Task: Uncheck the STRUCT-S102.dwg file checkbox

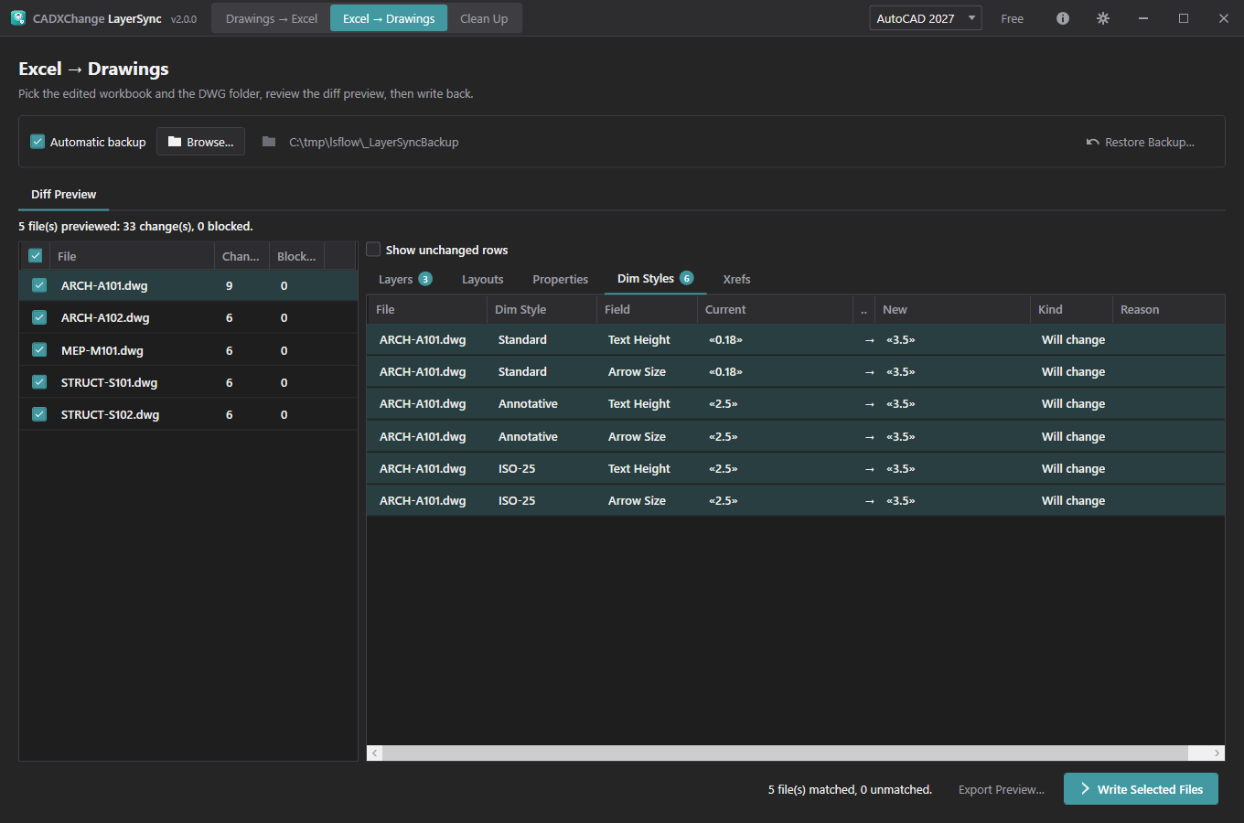Action: point(39,414)
